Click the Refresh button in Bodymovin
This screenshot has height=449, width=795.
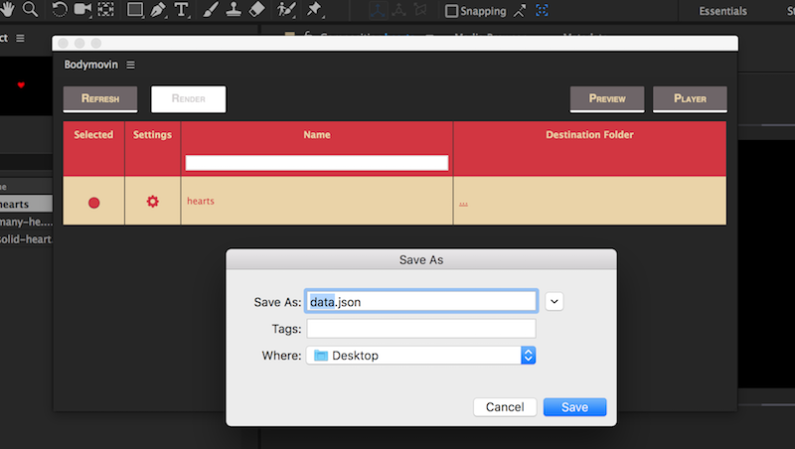[x=100, y=98]
